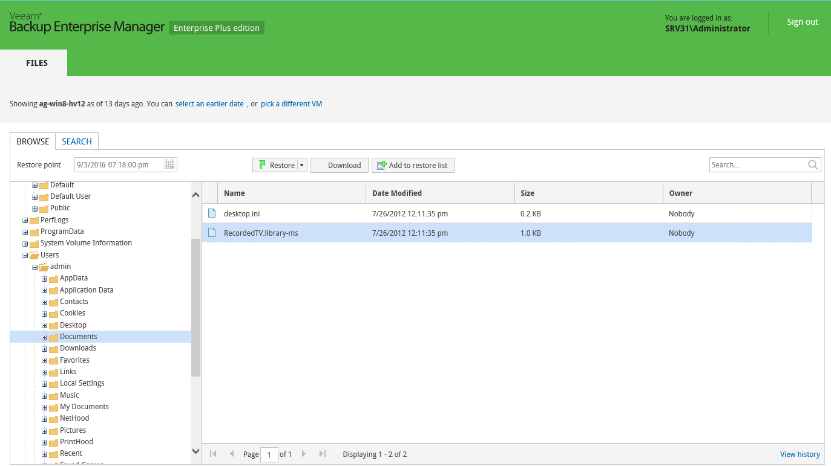
Task: Go to the next page
Action: pyautogui.click(x=304, y=454)
